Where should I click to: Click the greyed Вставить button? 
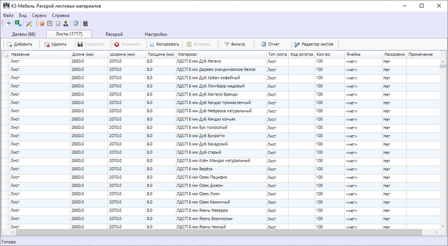pyautogui.click(x=199, y=44)
